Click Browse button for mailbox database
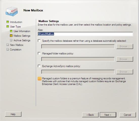This screenshot has width=139, height=121. [125, 46]
